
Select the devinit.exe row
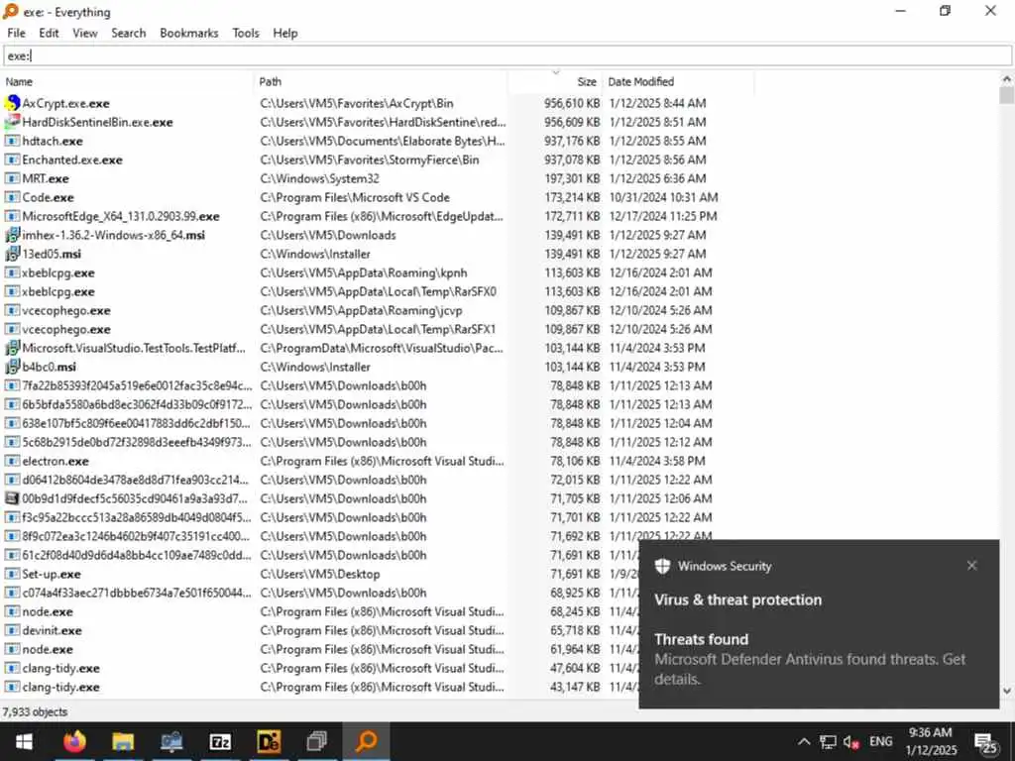(x=320, y=630)
